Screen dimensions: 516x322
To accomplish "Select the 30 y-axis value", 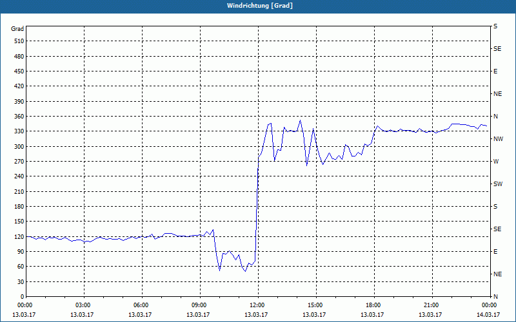I will point(21,281).
